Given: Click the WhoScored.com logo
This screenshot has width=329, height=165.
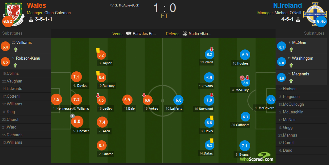Looking at the screenshot, I should [x=257, y=157].
